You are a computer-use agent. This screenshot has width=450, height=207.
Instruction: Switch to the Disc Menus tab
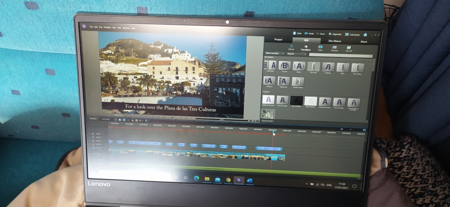pyautogui.click(x=335, y=41)
